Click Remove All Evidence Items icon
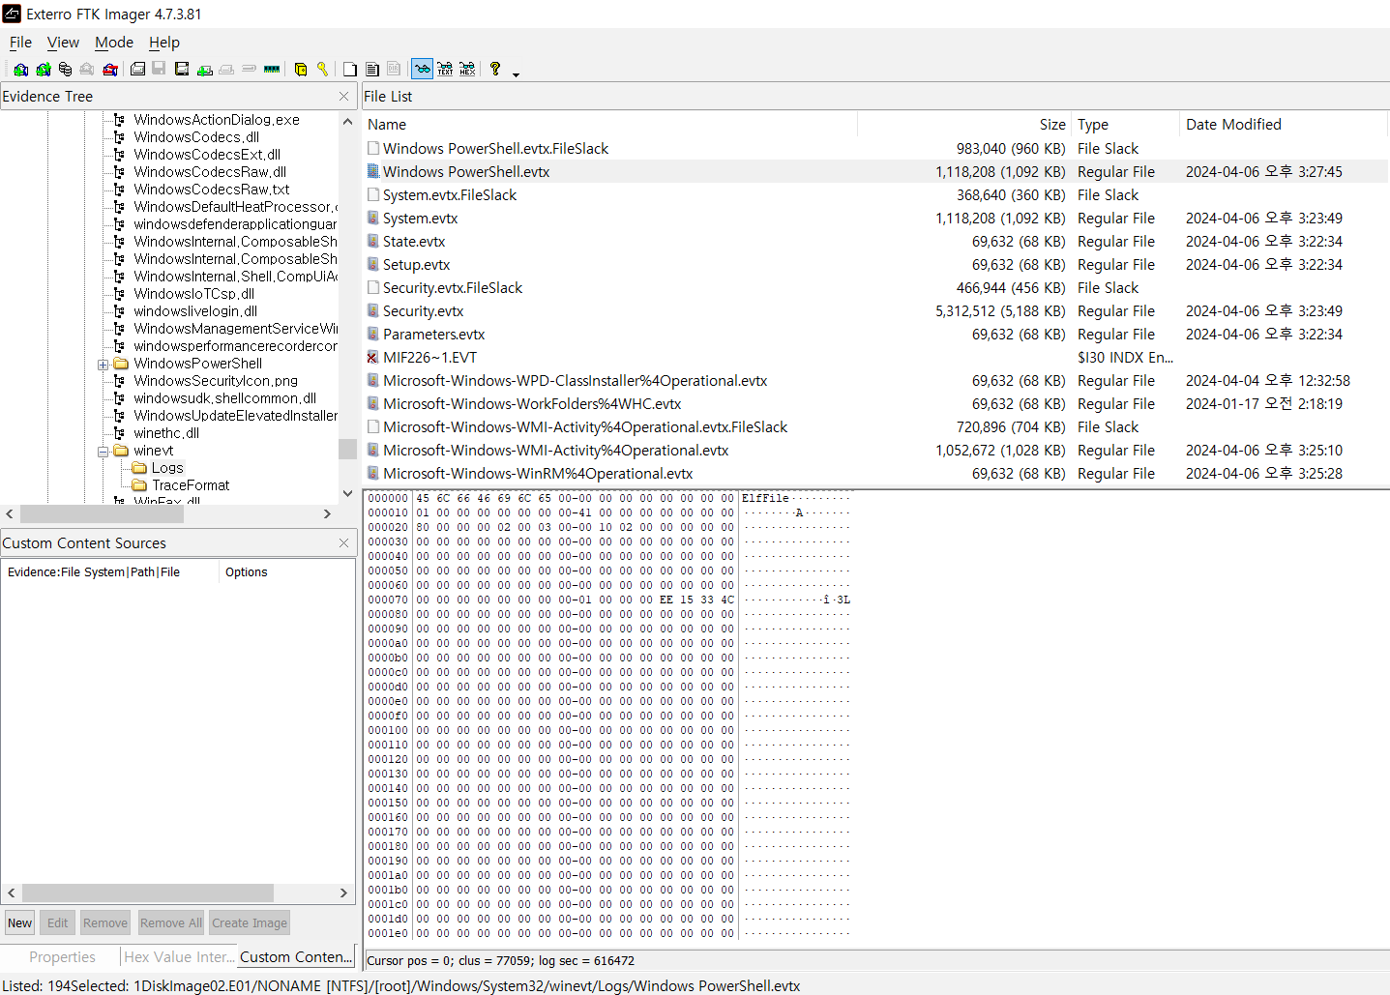The height and width of the screenshot is (995, 1390). tap(110, 69)
